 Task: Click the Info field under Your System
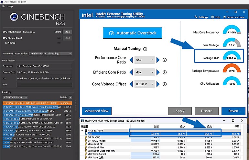point(44,85)
